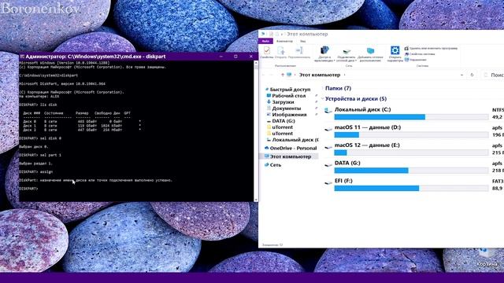The image size is (504, 283).
Task: Switch to the Компьютер ribbon tab
Action: 284,41
